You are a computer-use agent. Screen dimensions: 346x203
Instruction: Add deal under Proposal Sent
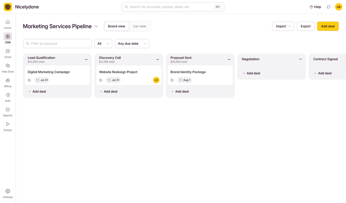pos(180,92)
